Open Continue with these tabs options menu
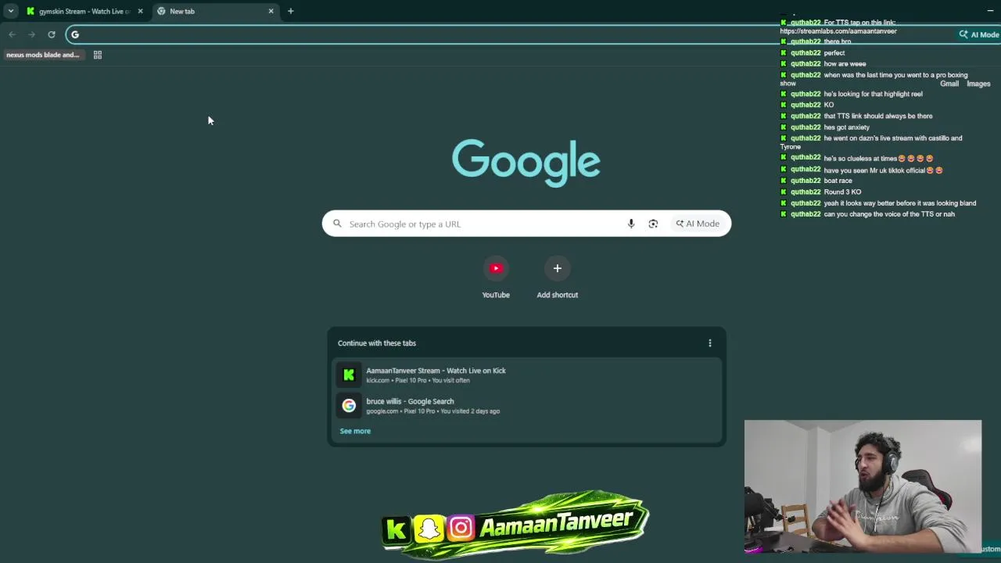 (x=710, y=343)
